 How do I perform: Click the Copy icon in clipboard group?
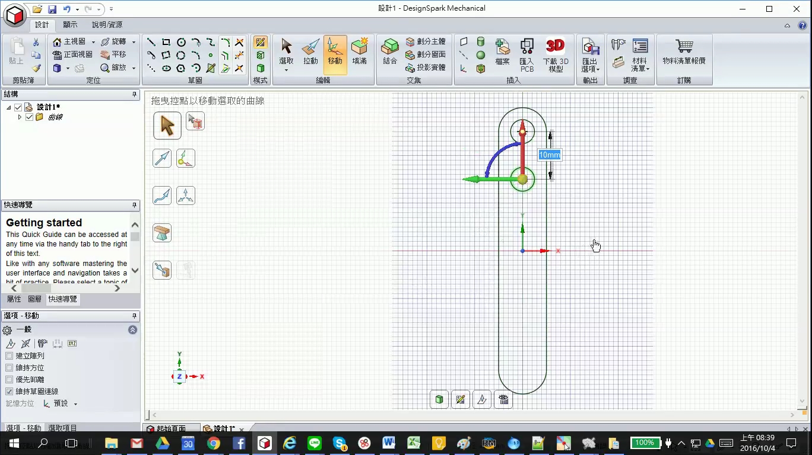[36, 55]
